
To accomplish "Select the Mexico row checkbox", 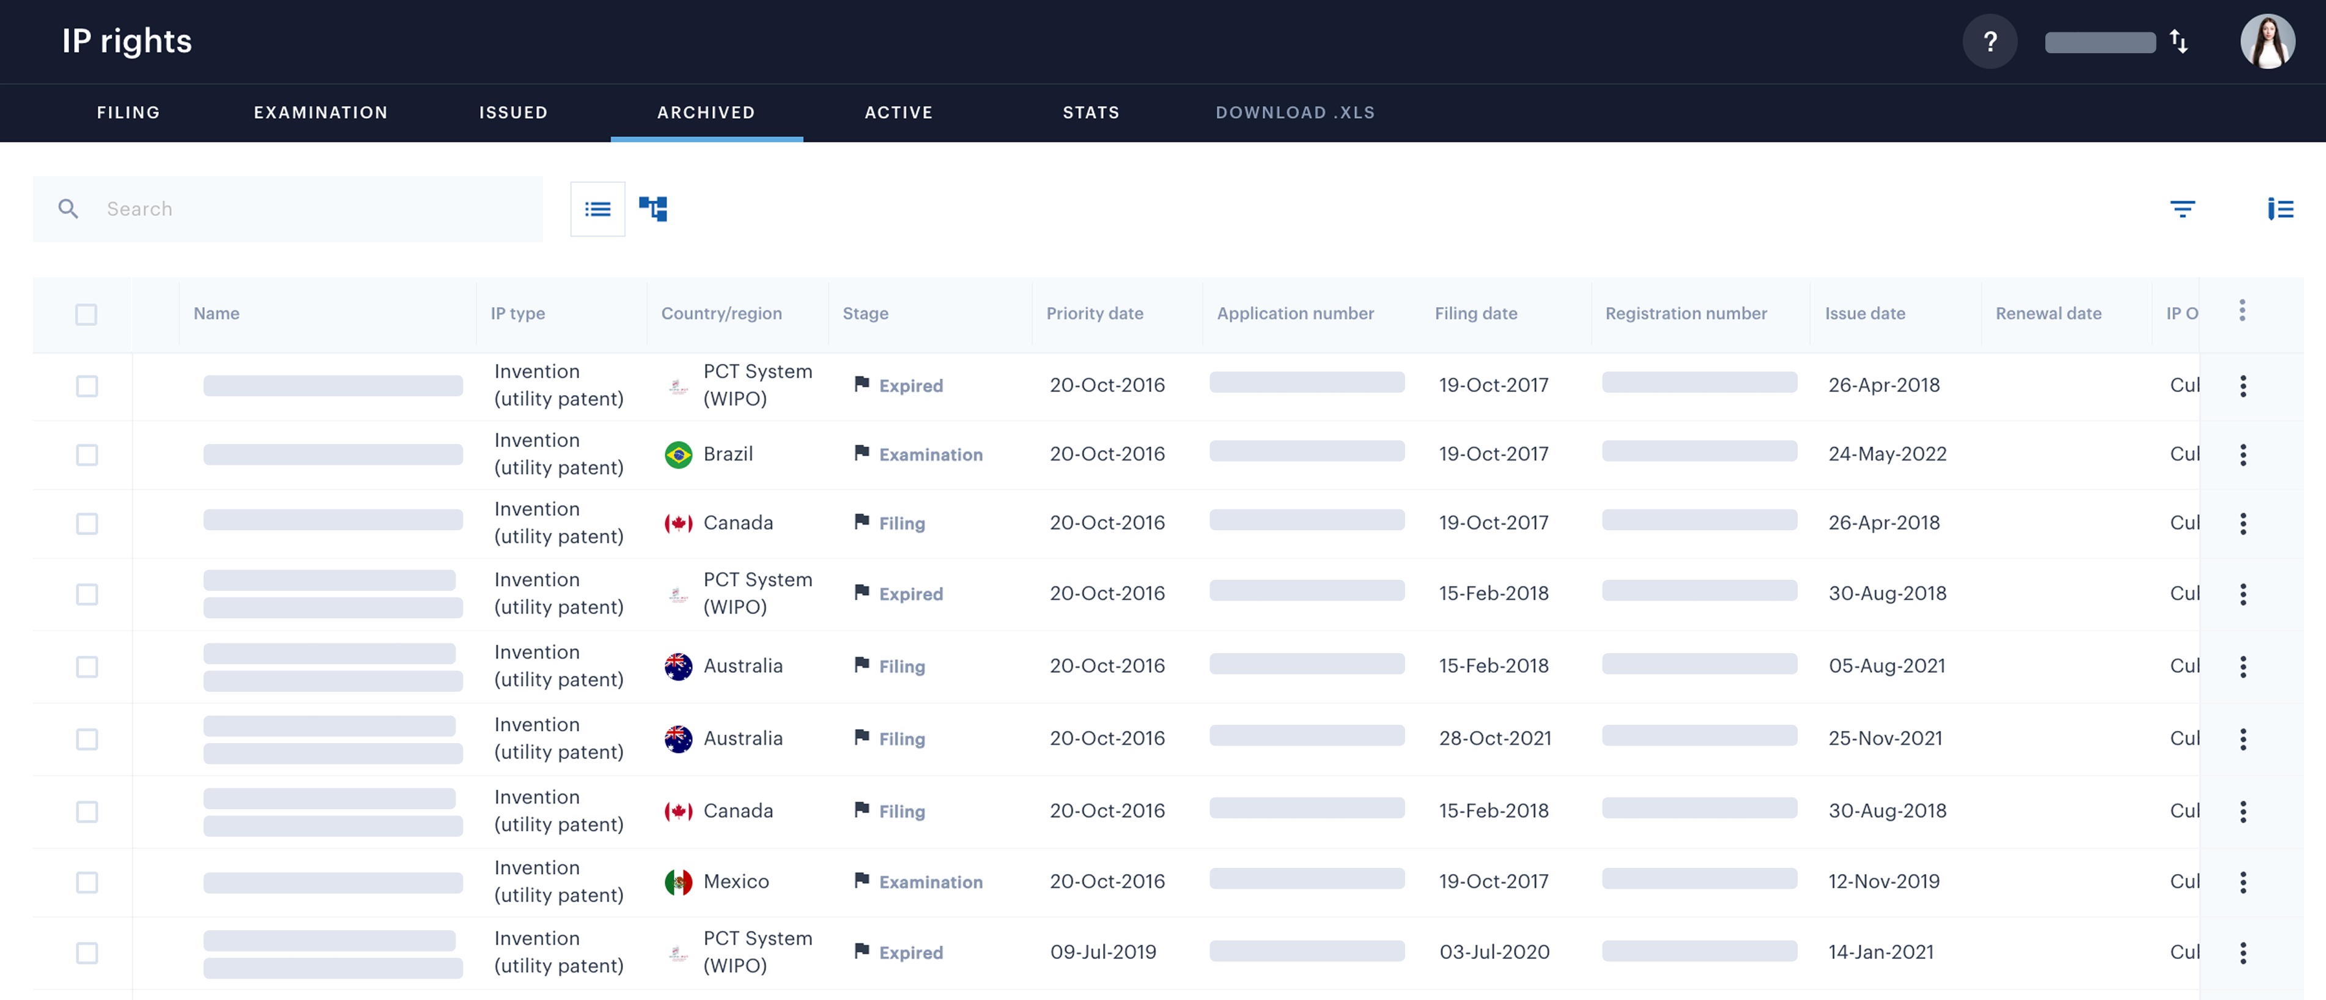I will point(87,882).
